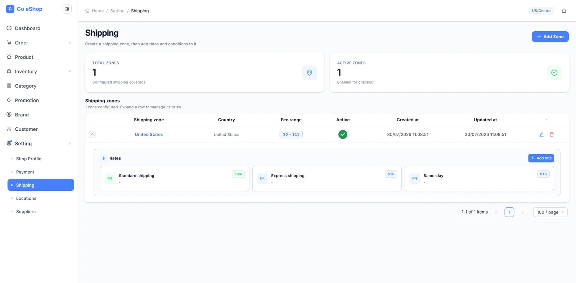Click the Promotion tag icon
The height and width of the screenshot is (283, 576).
coord(9,100)
